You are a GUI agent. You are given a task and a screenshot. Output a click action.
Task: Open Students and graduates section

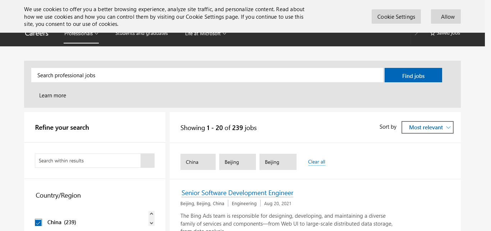coord(141,34)
